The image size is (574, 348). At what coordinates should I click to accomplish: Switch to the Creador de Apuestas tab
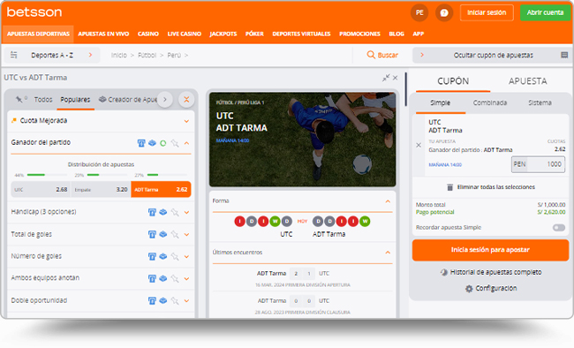pyautogui.click(x=128, y=100)
